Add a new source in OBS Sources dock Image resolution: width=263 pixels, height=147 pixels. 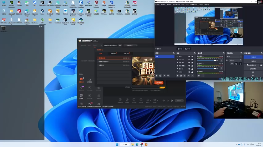point(177,76)
